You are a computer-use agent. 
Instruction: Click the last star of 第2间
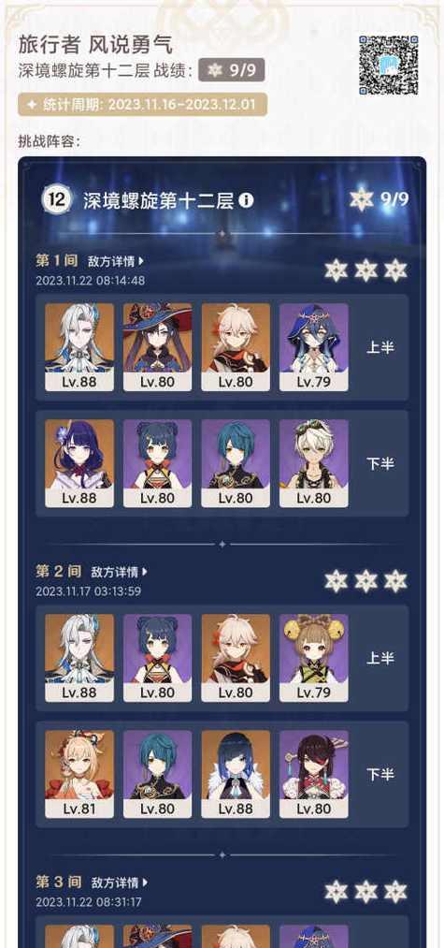[395, 581]
